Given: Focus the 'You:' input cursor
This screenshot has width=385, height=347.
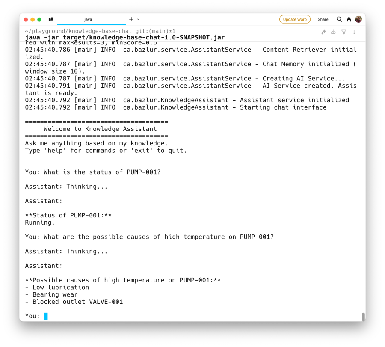Looking at the screenshot, I should click(46, 316).
